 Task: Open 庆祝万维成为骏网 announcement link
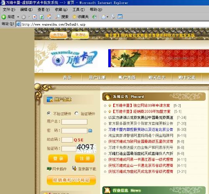pos(141,141)
